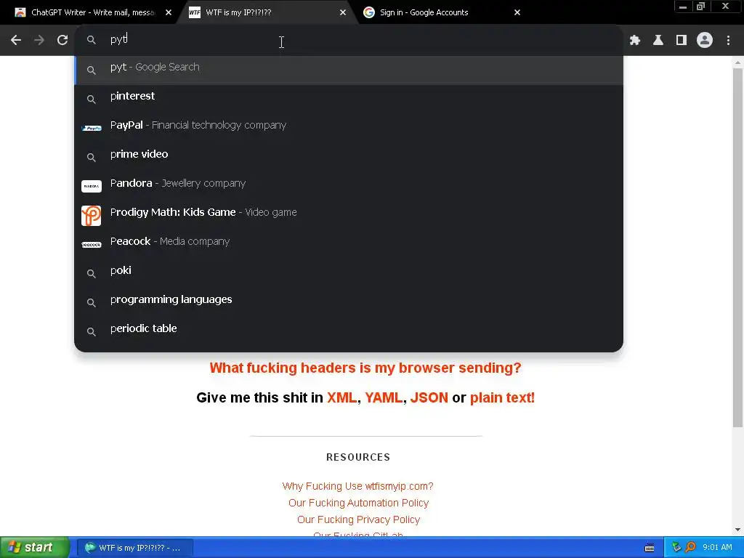The image size is (744, 558).
Task: Choose the programming languages suggestion
Action: coord(349,303)
